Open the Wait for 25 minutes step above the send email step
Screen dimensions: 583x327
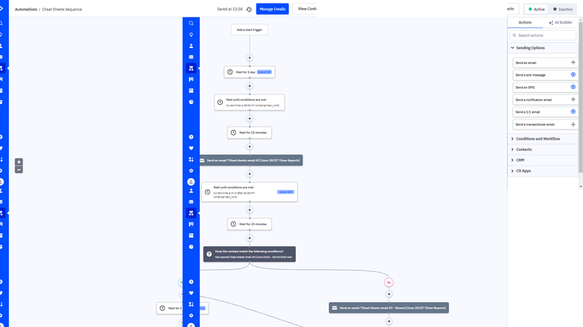pos(249,133)
